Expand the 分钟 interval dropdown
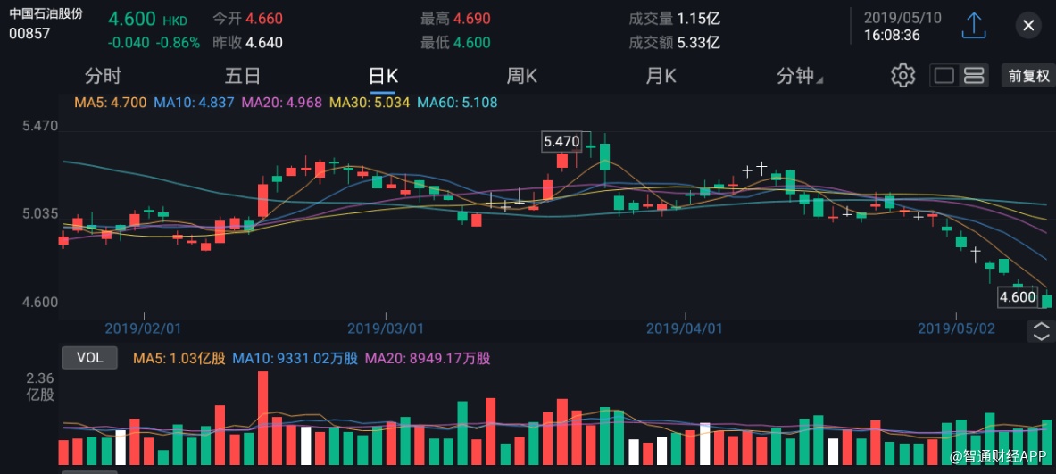1056x474 pixels. pyautogui.click(x=800, y=76)
